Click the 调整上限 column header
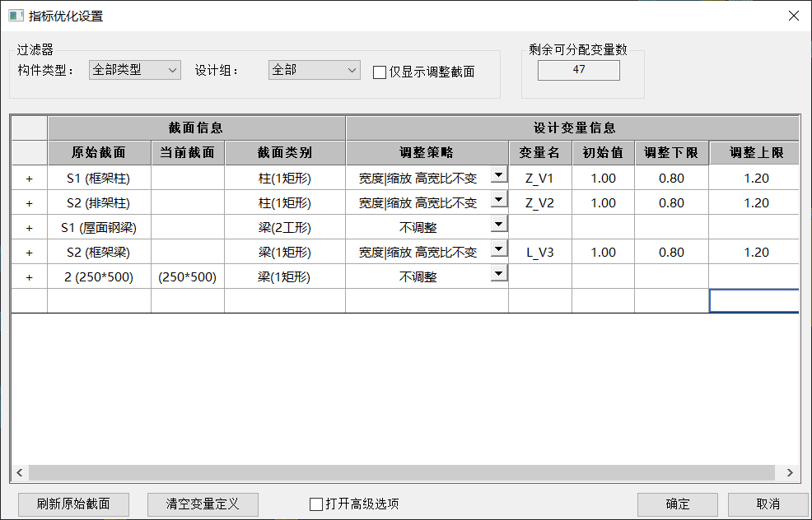The height and width of the screenshot is (520, 812). 754,153
